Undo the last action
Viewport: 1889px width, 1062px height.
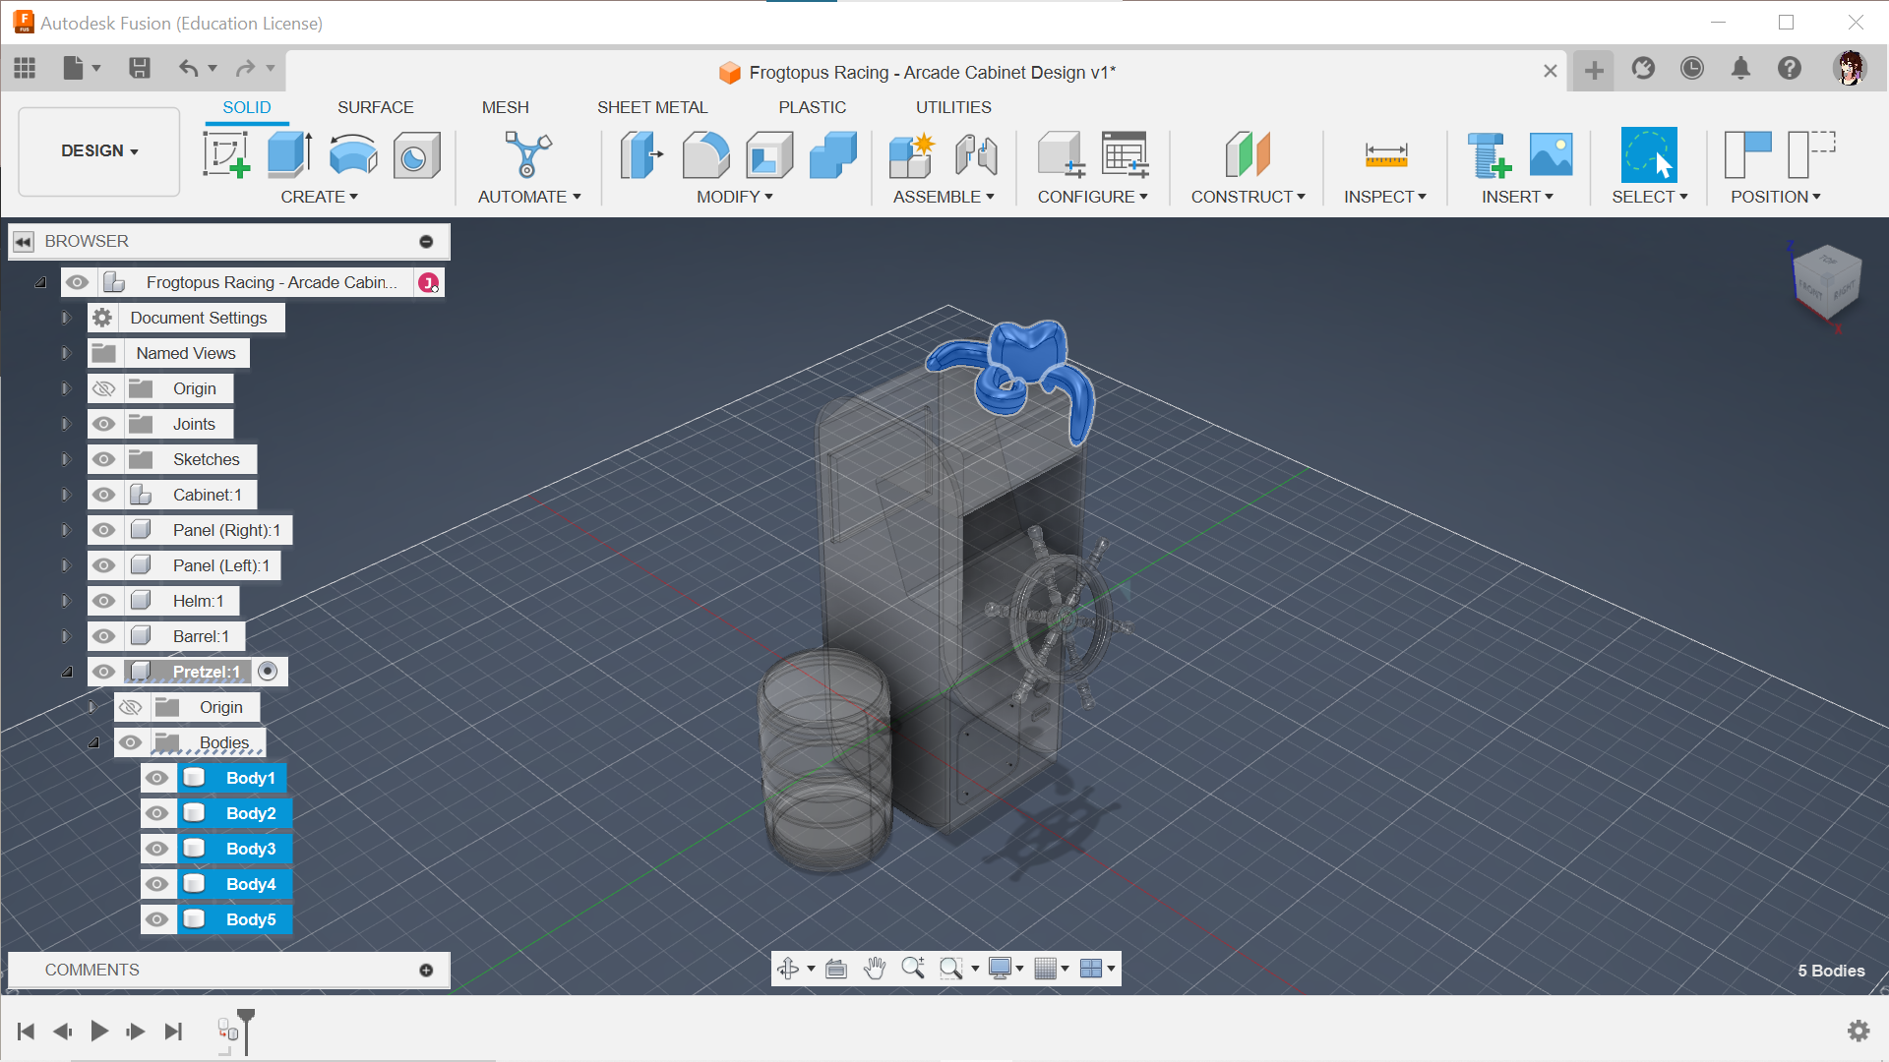pos(189,68)
